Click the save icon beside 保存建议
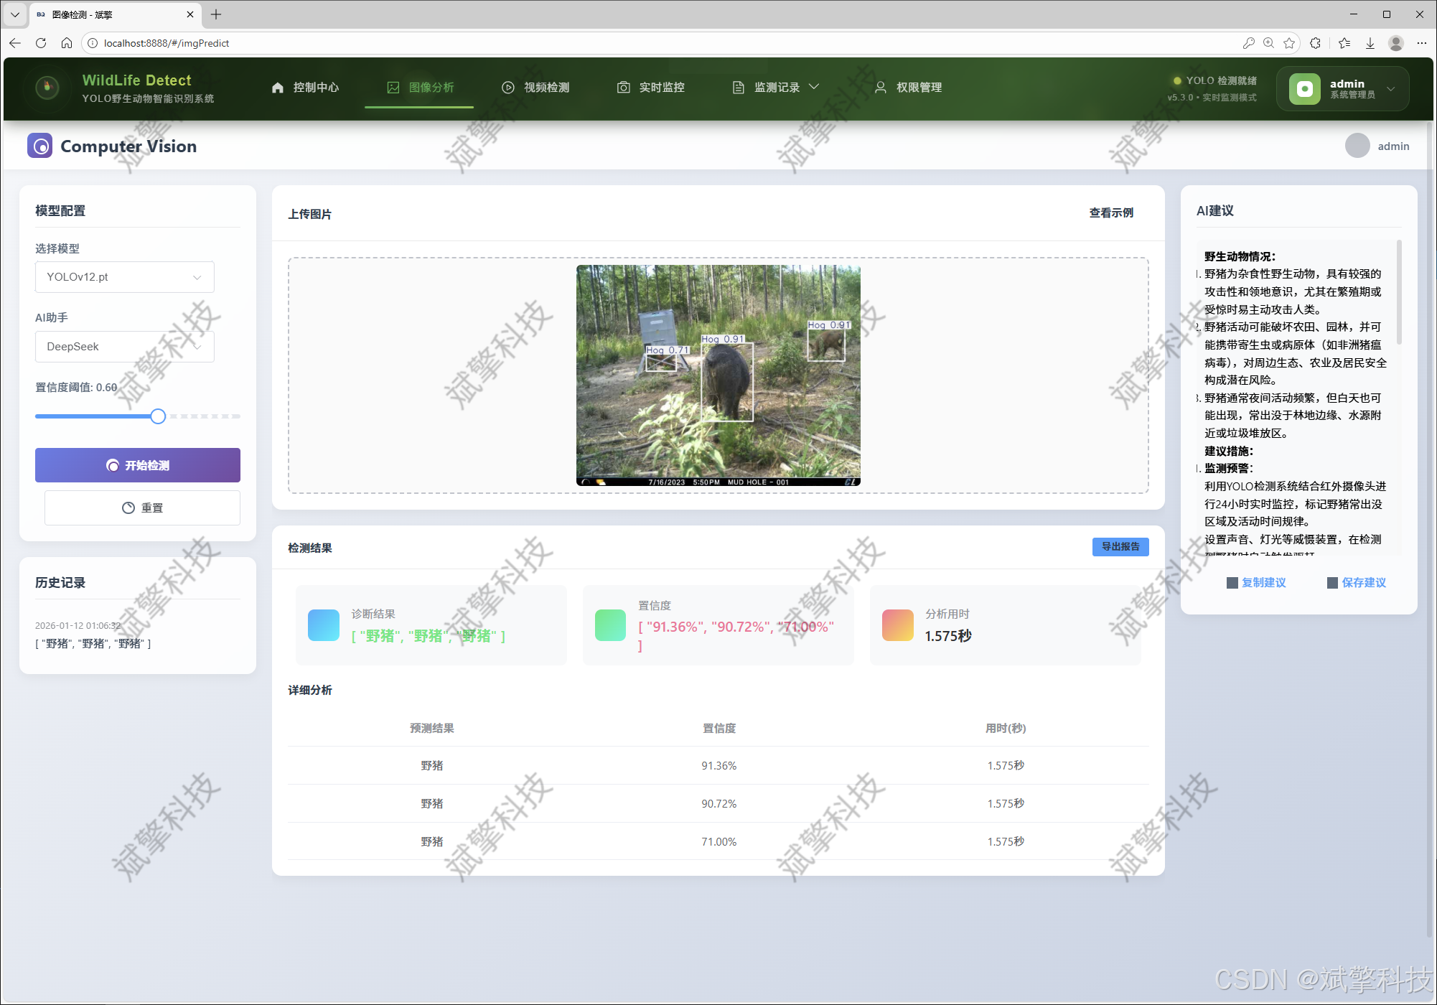The width and height of the screenshot is (1437, 1005). coord(1332,583)
